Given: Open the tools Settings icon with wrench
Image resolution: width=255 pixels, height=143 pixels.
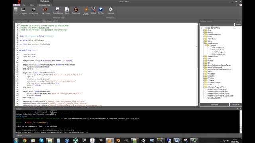Looking at the screenshot, I should [x=93, y=10].
